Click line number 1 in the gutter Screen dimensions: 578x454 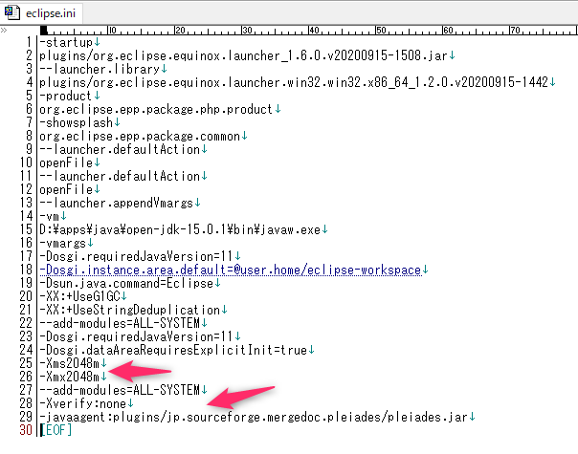[x=29, y=42]
